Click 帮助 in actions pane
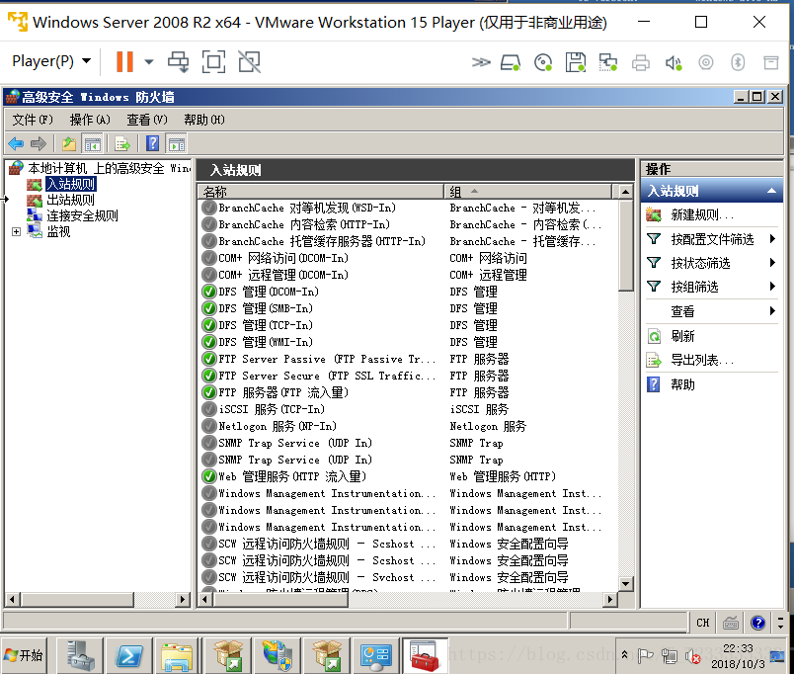794x674 pixels. click(x=682, y=384)
